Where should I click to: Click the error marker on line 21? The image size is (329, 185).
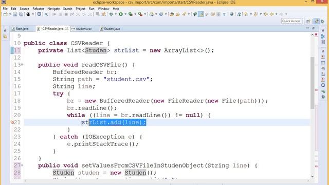(12, 122)
